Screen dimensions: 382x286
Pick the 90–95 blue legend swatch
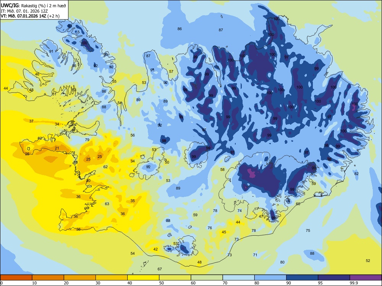point(302,278)
